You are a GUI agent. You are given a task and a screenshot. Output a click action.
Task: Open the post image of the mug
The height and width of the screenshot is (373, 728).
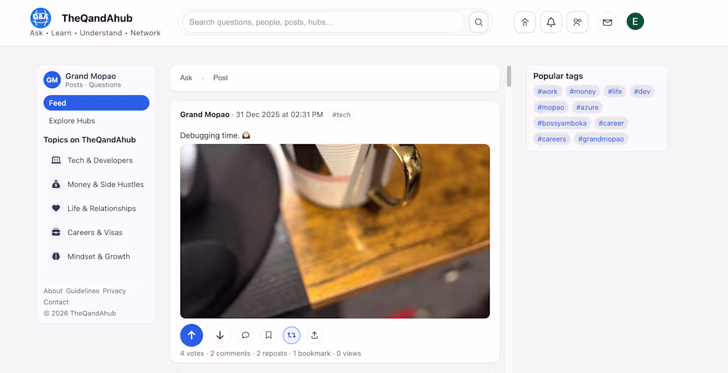click(x=335, y=231)
